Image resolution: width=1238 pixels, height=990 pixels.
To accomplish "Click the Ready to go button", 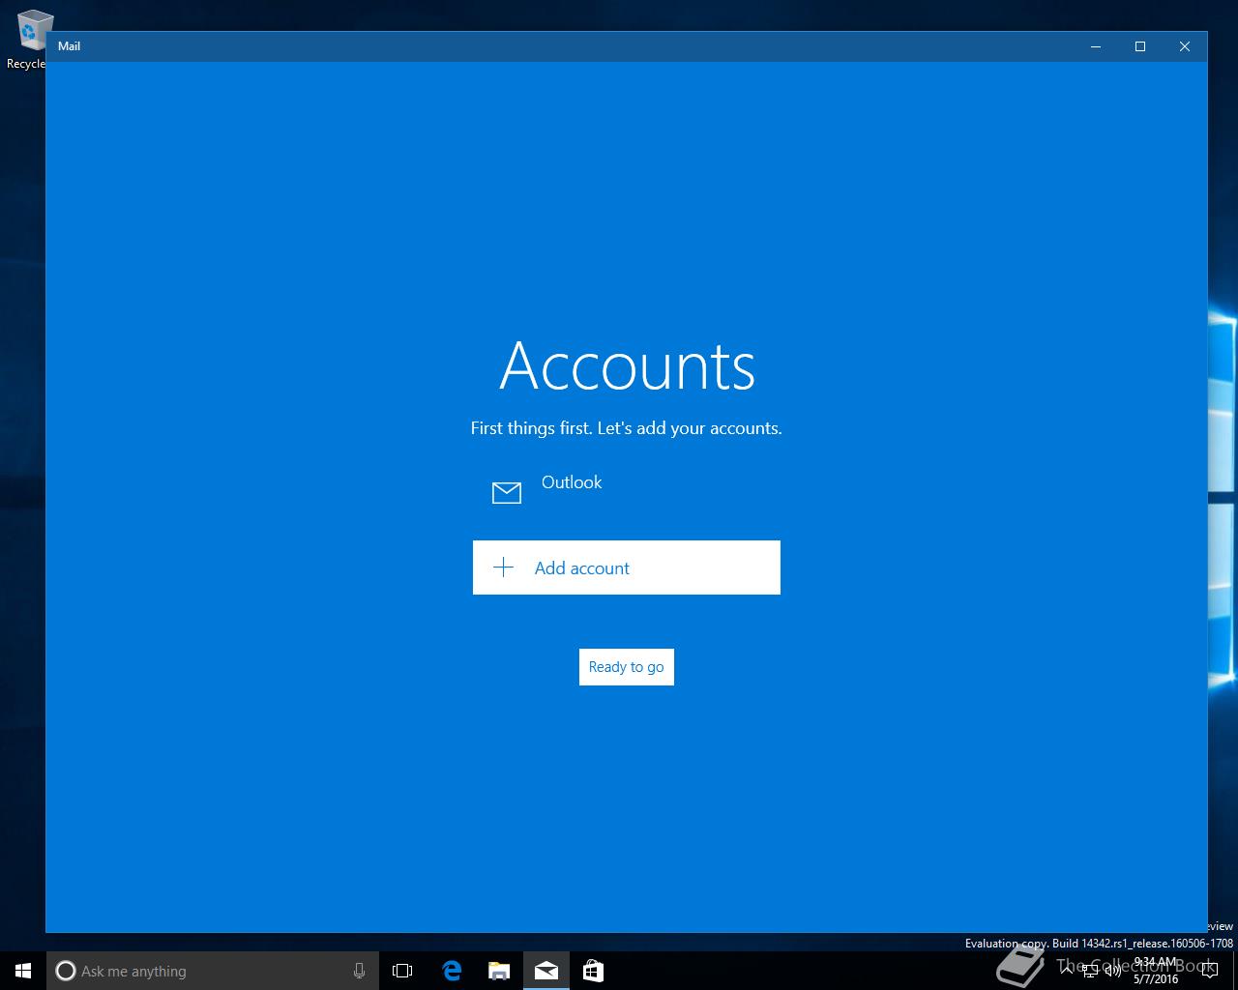I will (627, 667).
